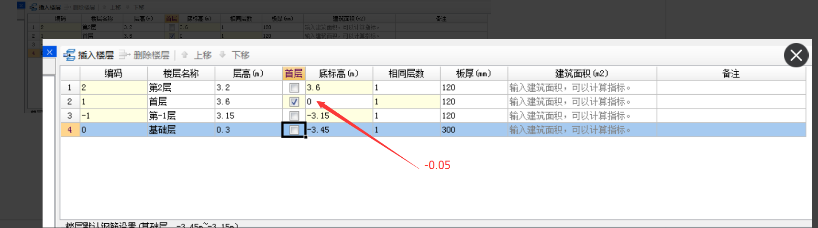This screenshot has height=228, width=818.
Task: Click the 上移 move up arrow button
Action: coord(197,55)
